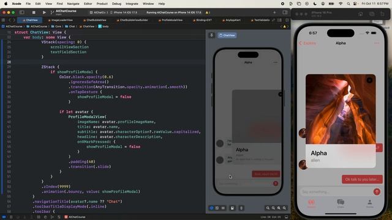Stop the running app in Xcode toolbar
Viewport: 392px width, 220px height.
pos(34,12)
